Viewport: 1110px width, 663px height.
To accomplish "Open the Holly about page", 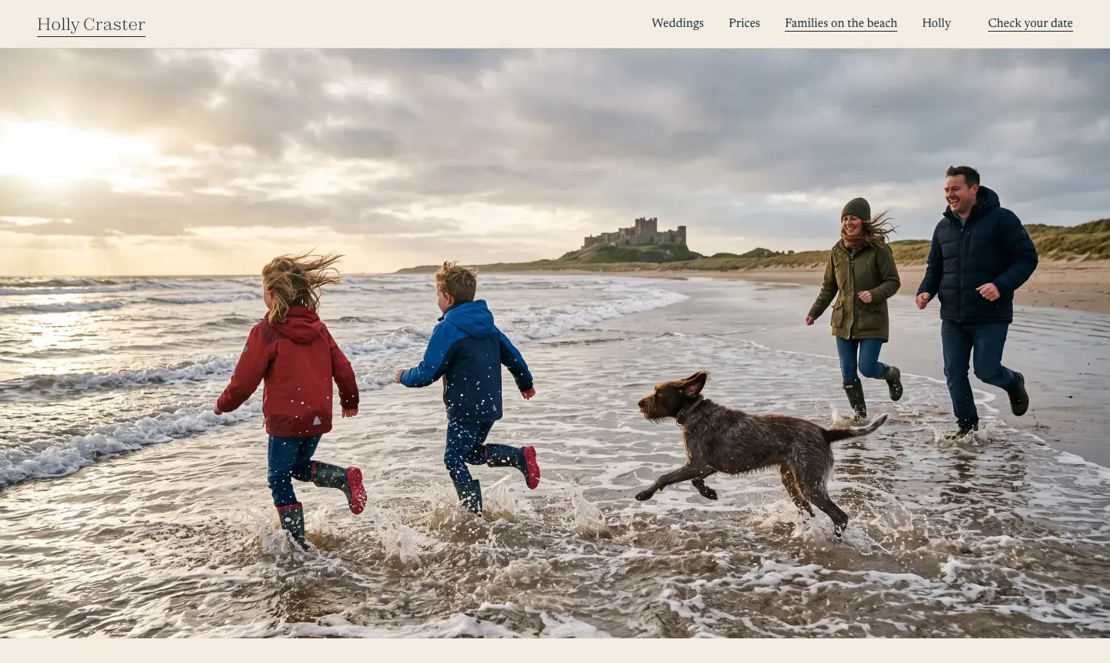I will pyautogui.click(x=937, y=23).
